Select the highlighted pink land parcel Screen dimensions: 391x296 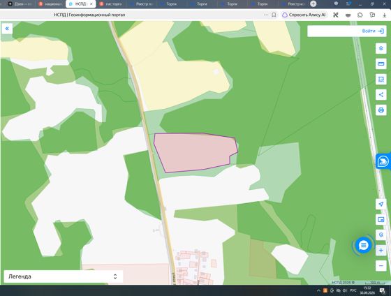point(195,152)
